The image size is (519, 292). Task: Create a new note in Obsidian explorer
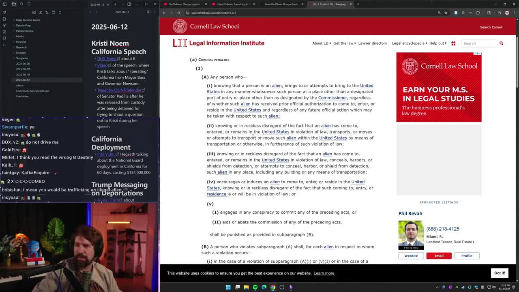pos(34,12)
